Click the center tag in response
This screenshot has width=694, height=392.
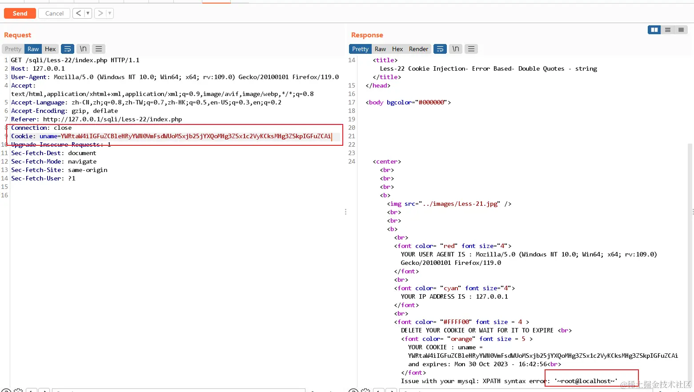[387, 161]
